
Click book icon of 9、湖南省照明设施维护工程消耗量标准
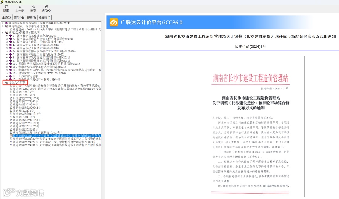coord(11,61)
